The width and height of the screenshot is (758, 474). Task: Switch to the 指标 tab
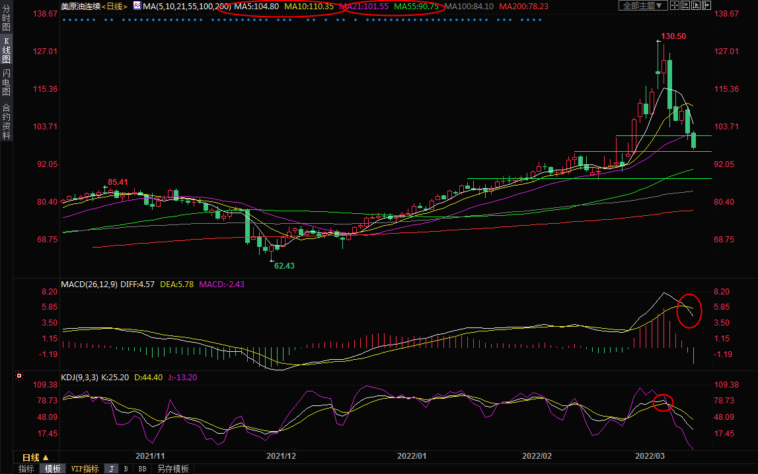(26, 469)
